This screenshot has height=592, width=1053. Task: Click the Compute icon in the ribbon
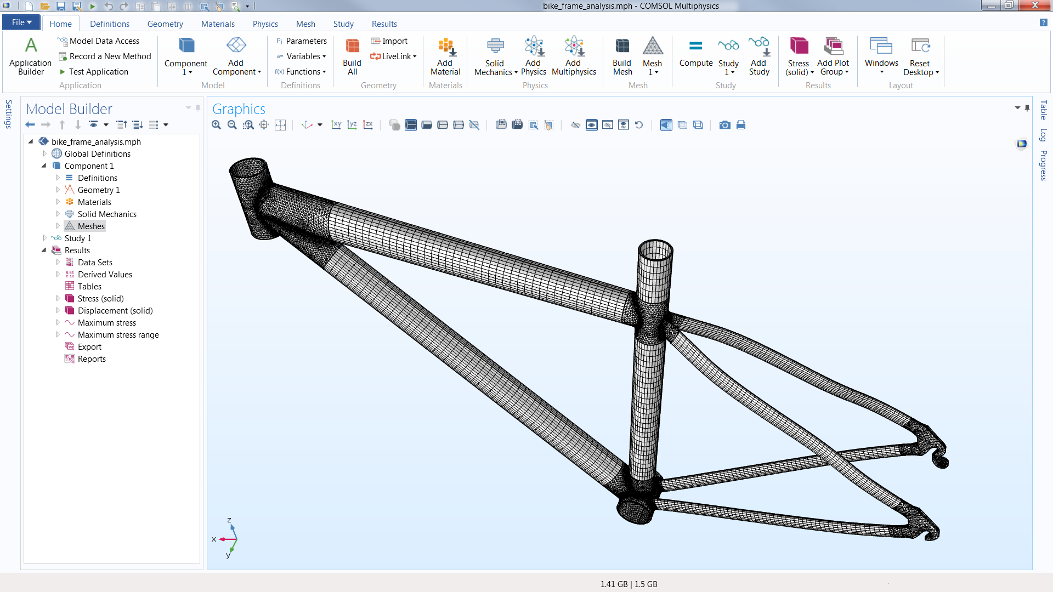click(x=696, y=53)
